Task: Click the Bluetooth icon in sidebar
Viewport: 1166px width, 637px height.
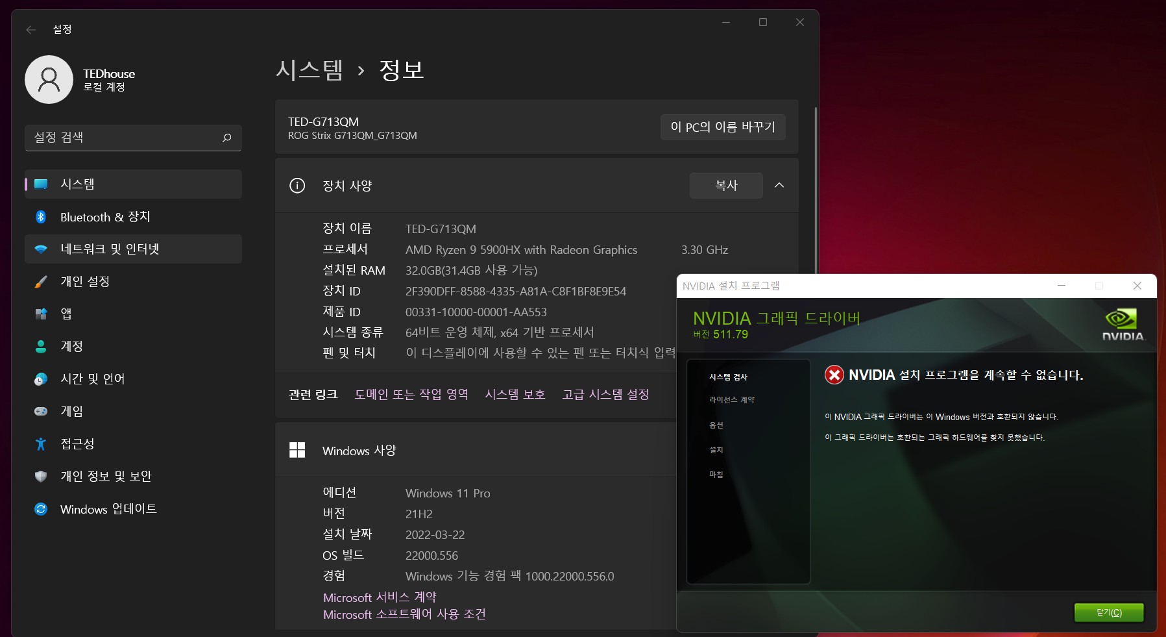Action: [x=41, y=217]
